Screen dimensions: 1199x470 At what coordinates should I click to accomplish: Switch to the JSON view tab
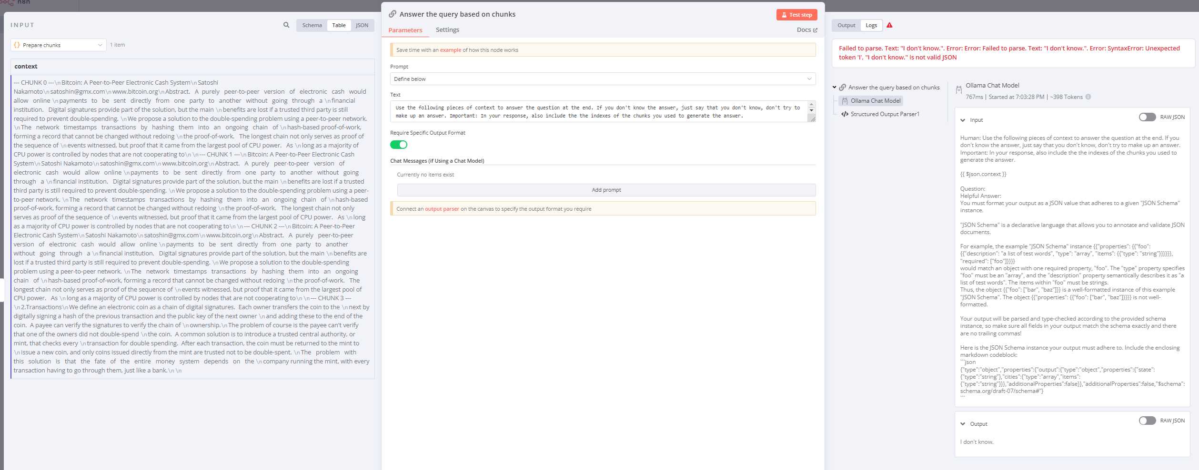click(362, 25)
